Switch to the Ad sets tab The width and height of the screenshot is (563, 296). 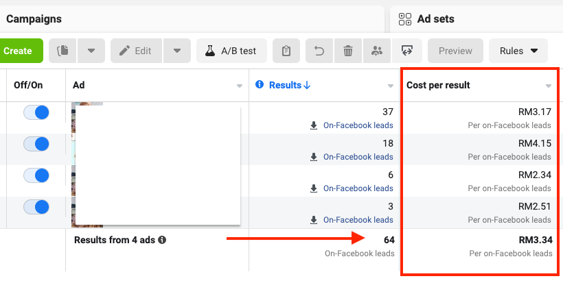[x=435, y=19]
